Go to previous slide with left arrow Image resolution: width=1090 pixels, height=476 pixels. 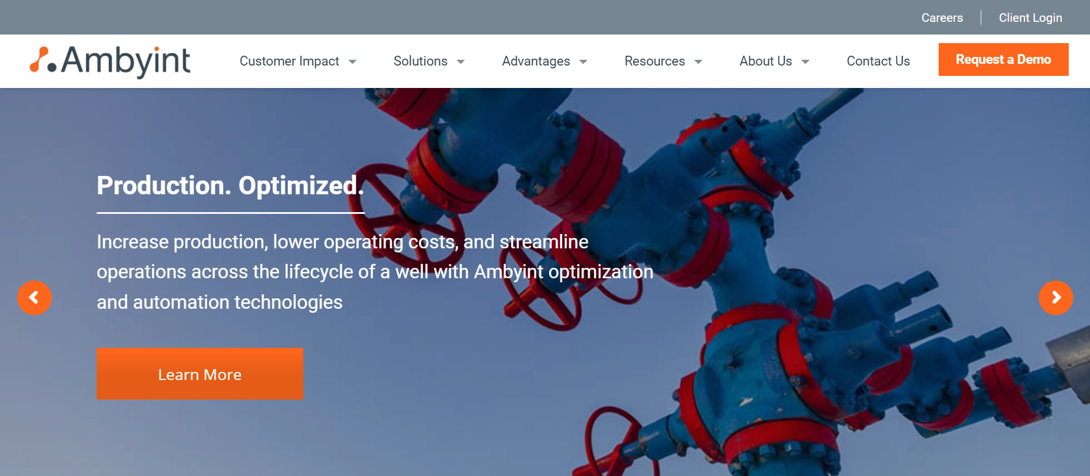[x=35, y=298]
